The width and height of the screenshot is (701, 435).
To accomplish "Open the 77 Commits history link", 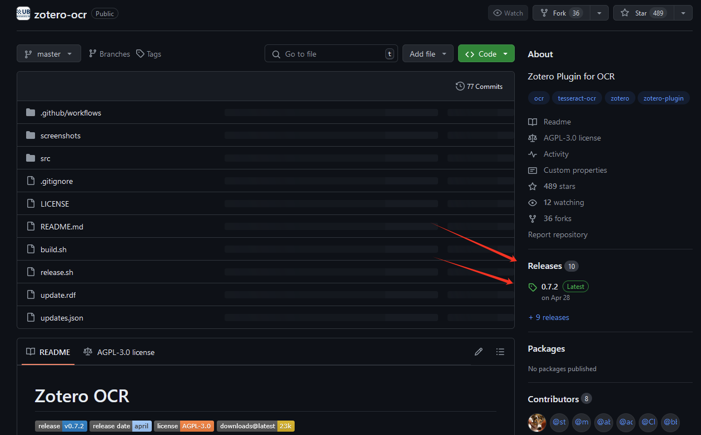I will coord(479,87).
